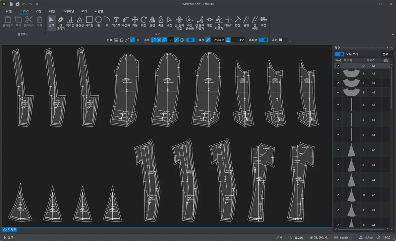Toggle the 대화창 dialog switch
Image resolution: width=396 pixels, height=241 pixels.
263,40
